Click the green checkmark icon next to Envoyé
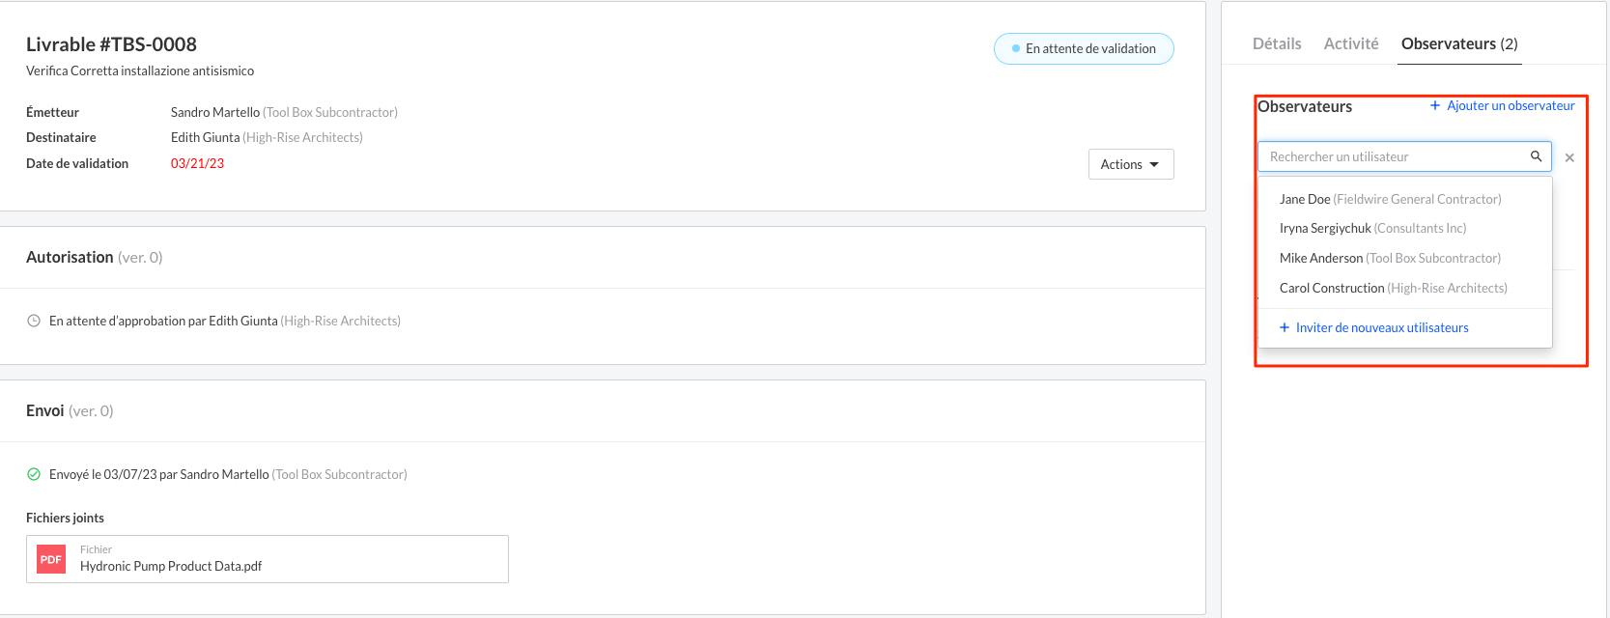1610x618 pixels. pyautogui.click(x=34, y=474)
